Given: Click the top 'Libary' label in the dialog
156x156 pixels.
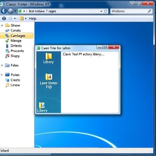Looking at the screenshot, I should [48, 62].
